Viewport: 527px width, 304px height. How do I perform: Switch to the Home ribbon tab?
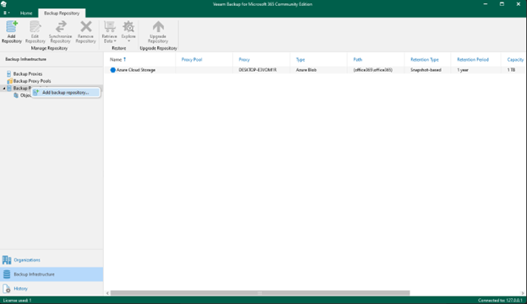(26, 14)
